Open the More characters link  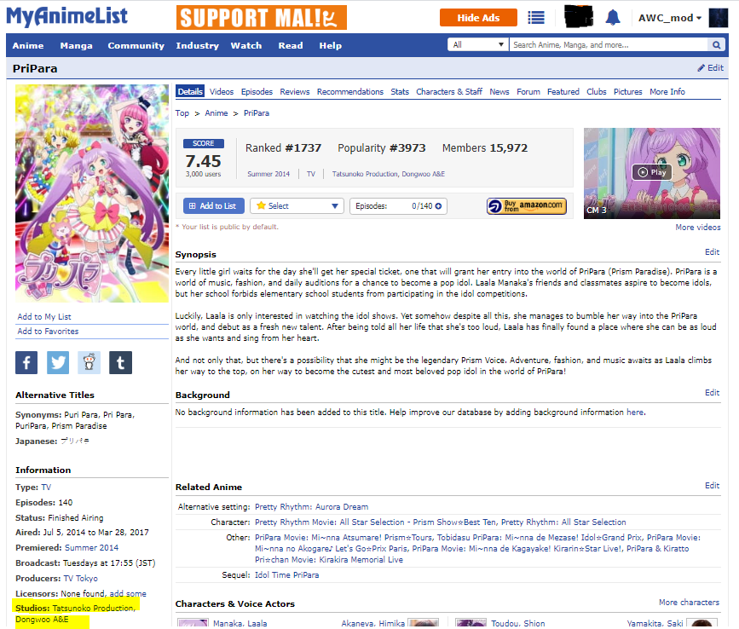click(689, 602)
